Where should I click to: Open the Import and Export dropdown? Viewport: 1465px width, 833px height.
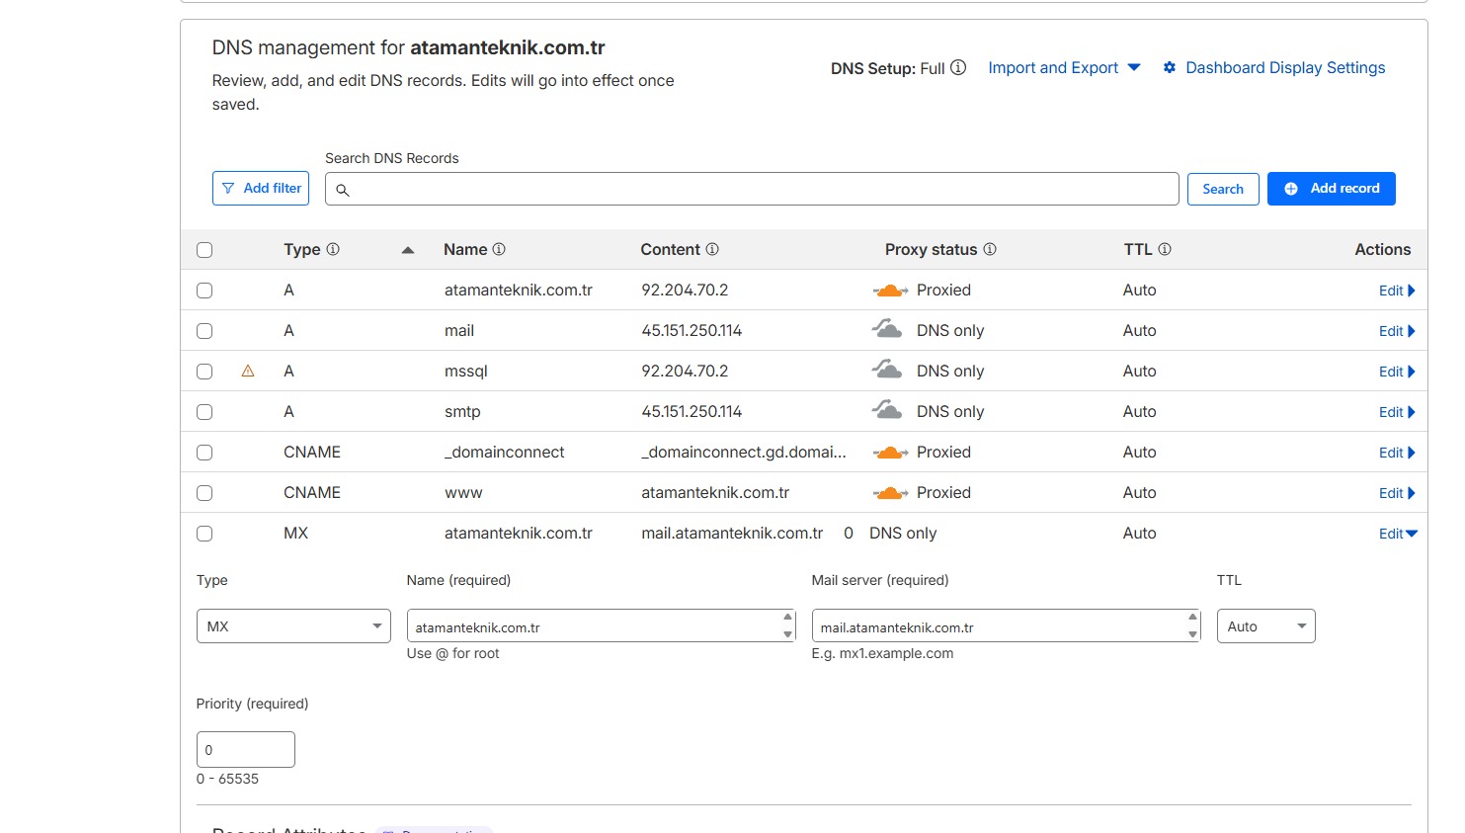[x=1064, y=68]
